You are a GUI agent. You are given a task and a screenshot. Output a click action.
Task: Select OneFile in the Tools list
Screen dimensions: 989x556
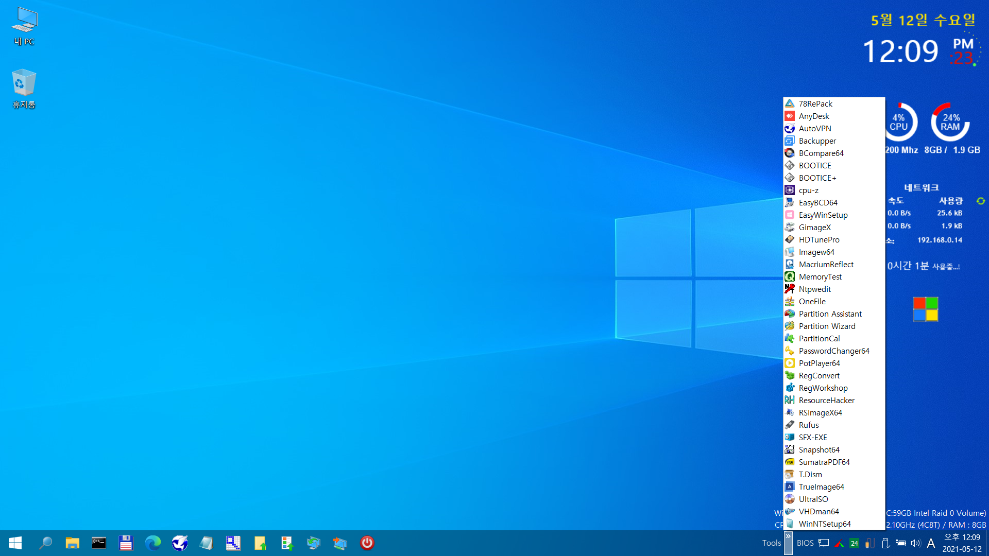tap(834, 301)
